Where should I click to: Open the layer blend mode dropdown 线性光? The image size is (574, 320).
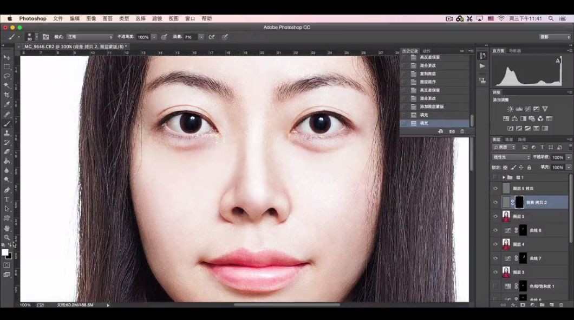point(511,157)
